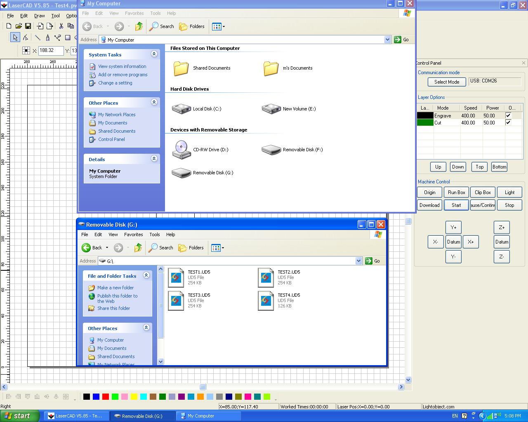Click the X coordinate input field
This screenshot has height=422, width=528.
pos(50,50)
